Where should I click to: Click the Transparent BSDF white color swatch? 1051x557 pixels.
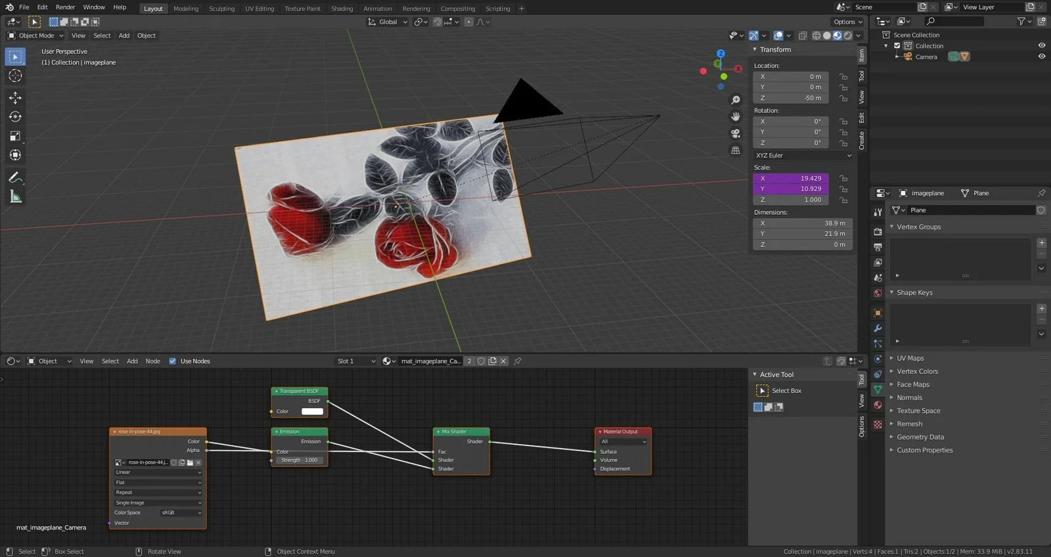pyautogui.click(x=312, y=411)
